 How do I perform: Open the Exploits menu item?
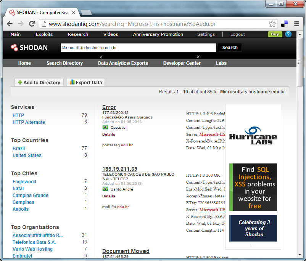pos(44,34)
